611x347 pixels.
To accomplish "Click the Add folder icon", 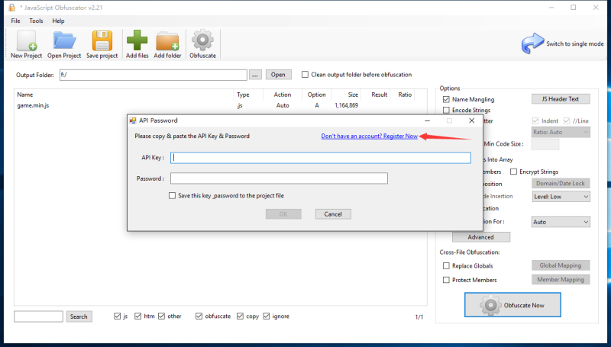I will click(x=167, y=40).
